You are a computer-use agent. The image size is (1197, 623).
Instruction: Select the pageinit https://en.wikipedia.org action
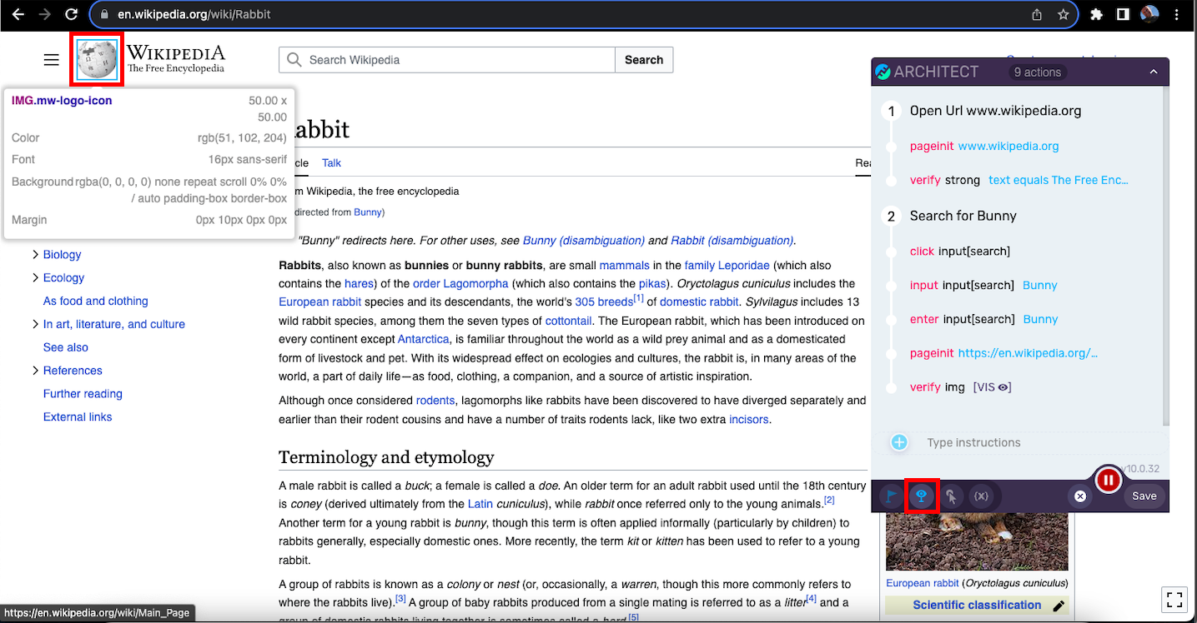click(x=1004, y=354)
